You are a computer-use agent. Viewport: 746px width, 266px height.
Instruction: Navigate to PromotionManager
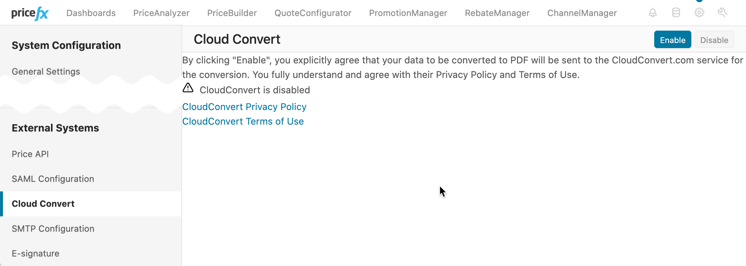click(408, 13)
